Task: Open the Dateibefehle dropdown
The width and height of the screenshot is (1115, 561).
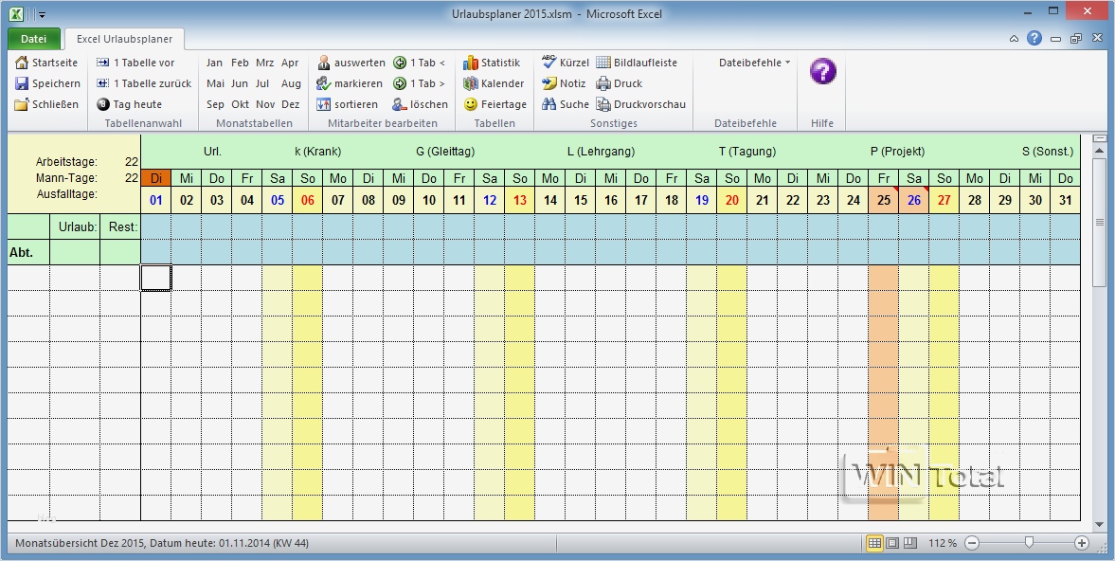Action: click(747, 63)
